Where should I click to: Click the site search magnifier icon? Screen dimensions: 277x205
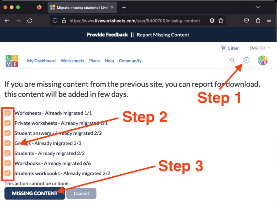click(x=232, y=61)
